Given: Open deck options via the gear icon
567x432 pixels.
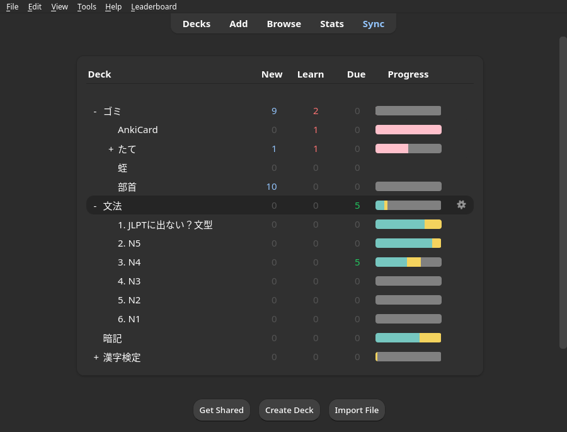Looking at the screenshot, I should (x=461, y=204).
